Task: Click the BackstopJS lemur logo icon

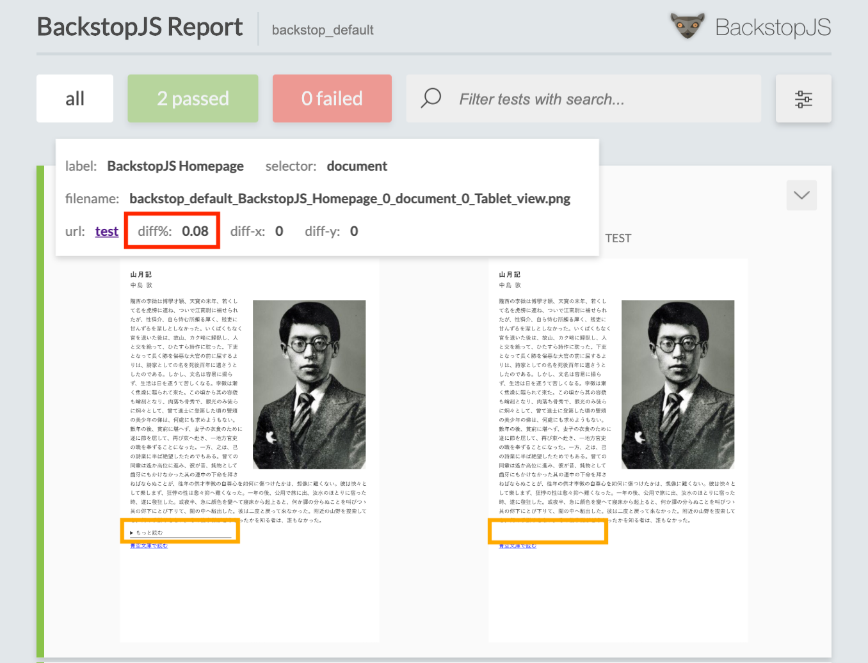Action: tap(687, 26)
